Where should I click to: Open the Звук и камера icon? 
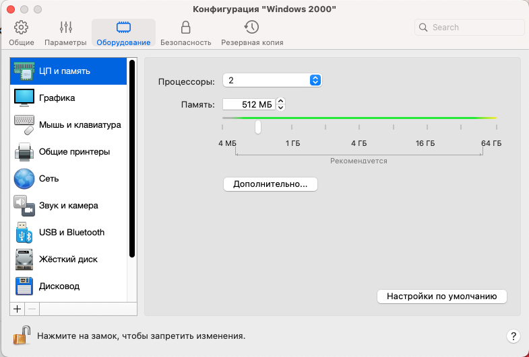(x=24, y=206)
